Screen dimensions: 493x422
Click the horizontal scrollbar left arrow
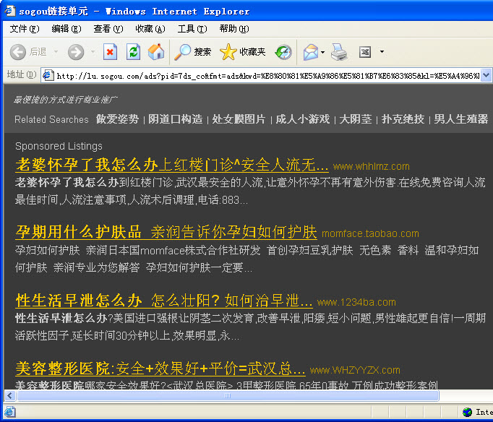(x=9, y=395)
